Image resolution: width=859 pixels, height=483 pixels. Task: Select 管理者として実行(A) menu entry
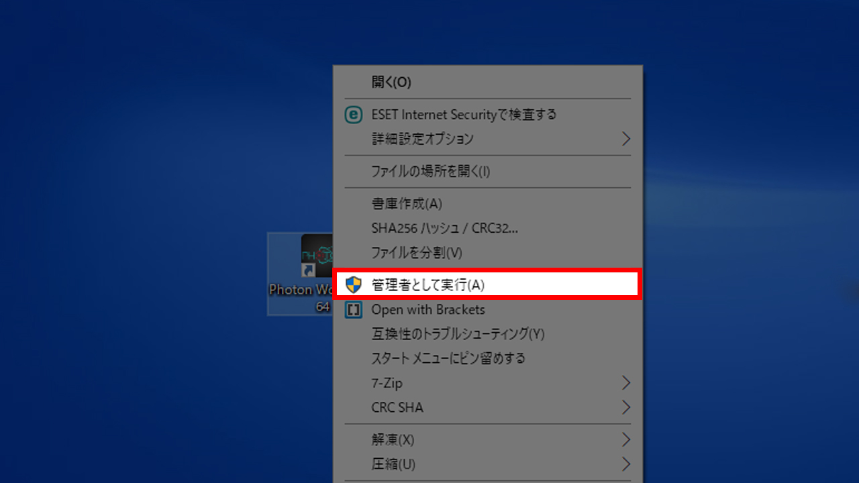pos(427,285)
